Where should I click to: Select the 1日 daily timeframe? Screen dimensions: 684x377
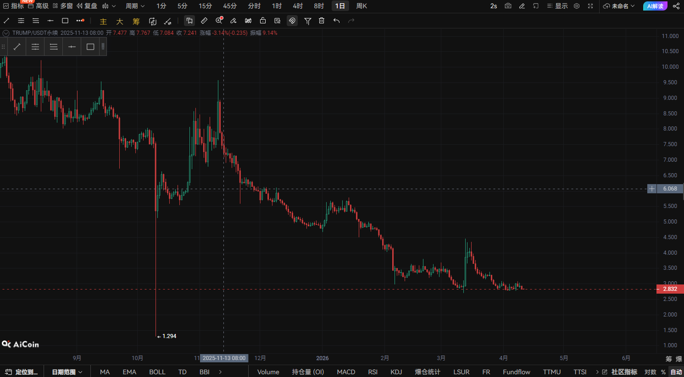pyautogui.click(x=340, y=6)
